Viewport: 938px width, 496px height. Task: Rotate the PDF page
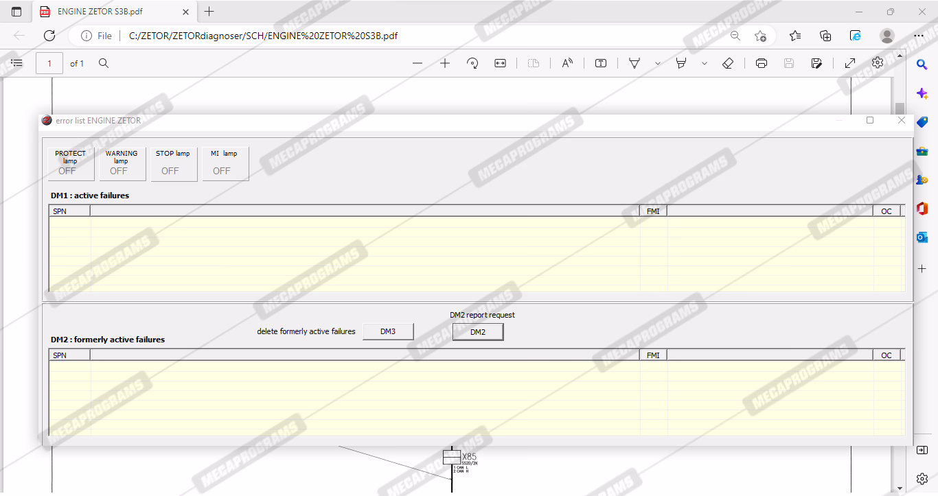tap(472, 63)
